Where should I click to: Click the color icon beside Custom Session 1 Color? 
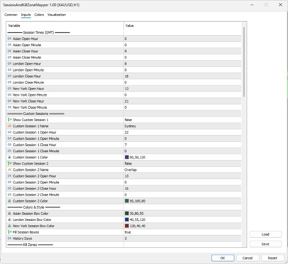(10, 157)
